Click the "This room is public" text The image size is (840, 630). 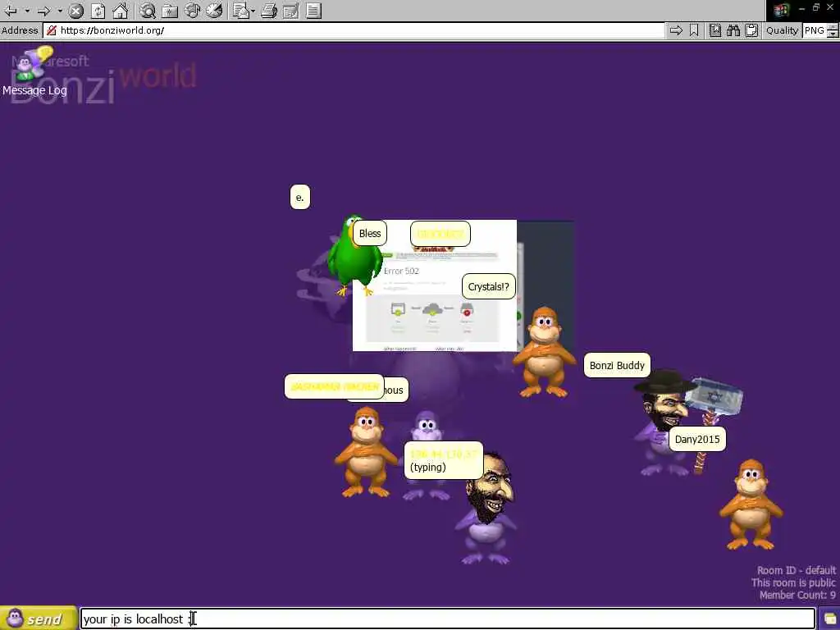(x=793, y=582)
